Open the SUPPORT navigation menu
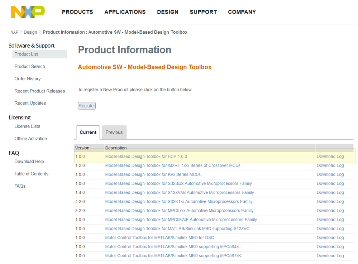 click(x=203, y=12)
